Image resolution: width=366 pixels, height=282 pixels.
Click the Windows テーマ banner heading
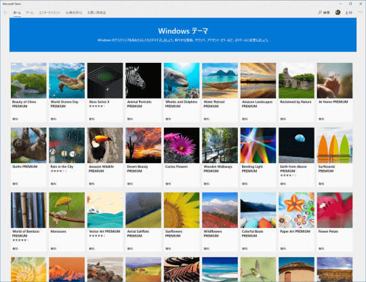[183, 31]
